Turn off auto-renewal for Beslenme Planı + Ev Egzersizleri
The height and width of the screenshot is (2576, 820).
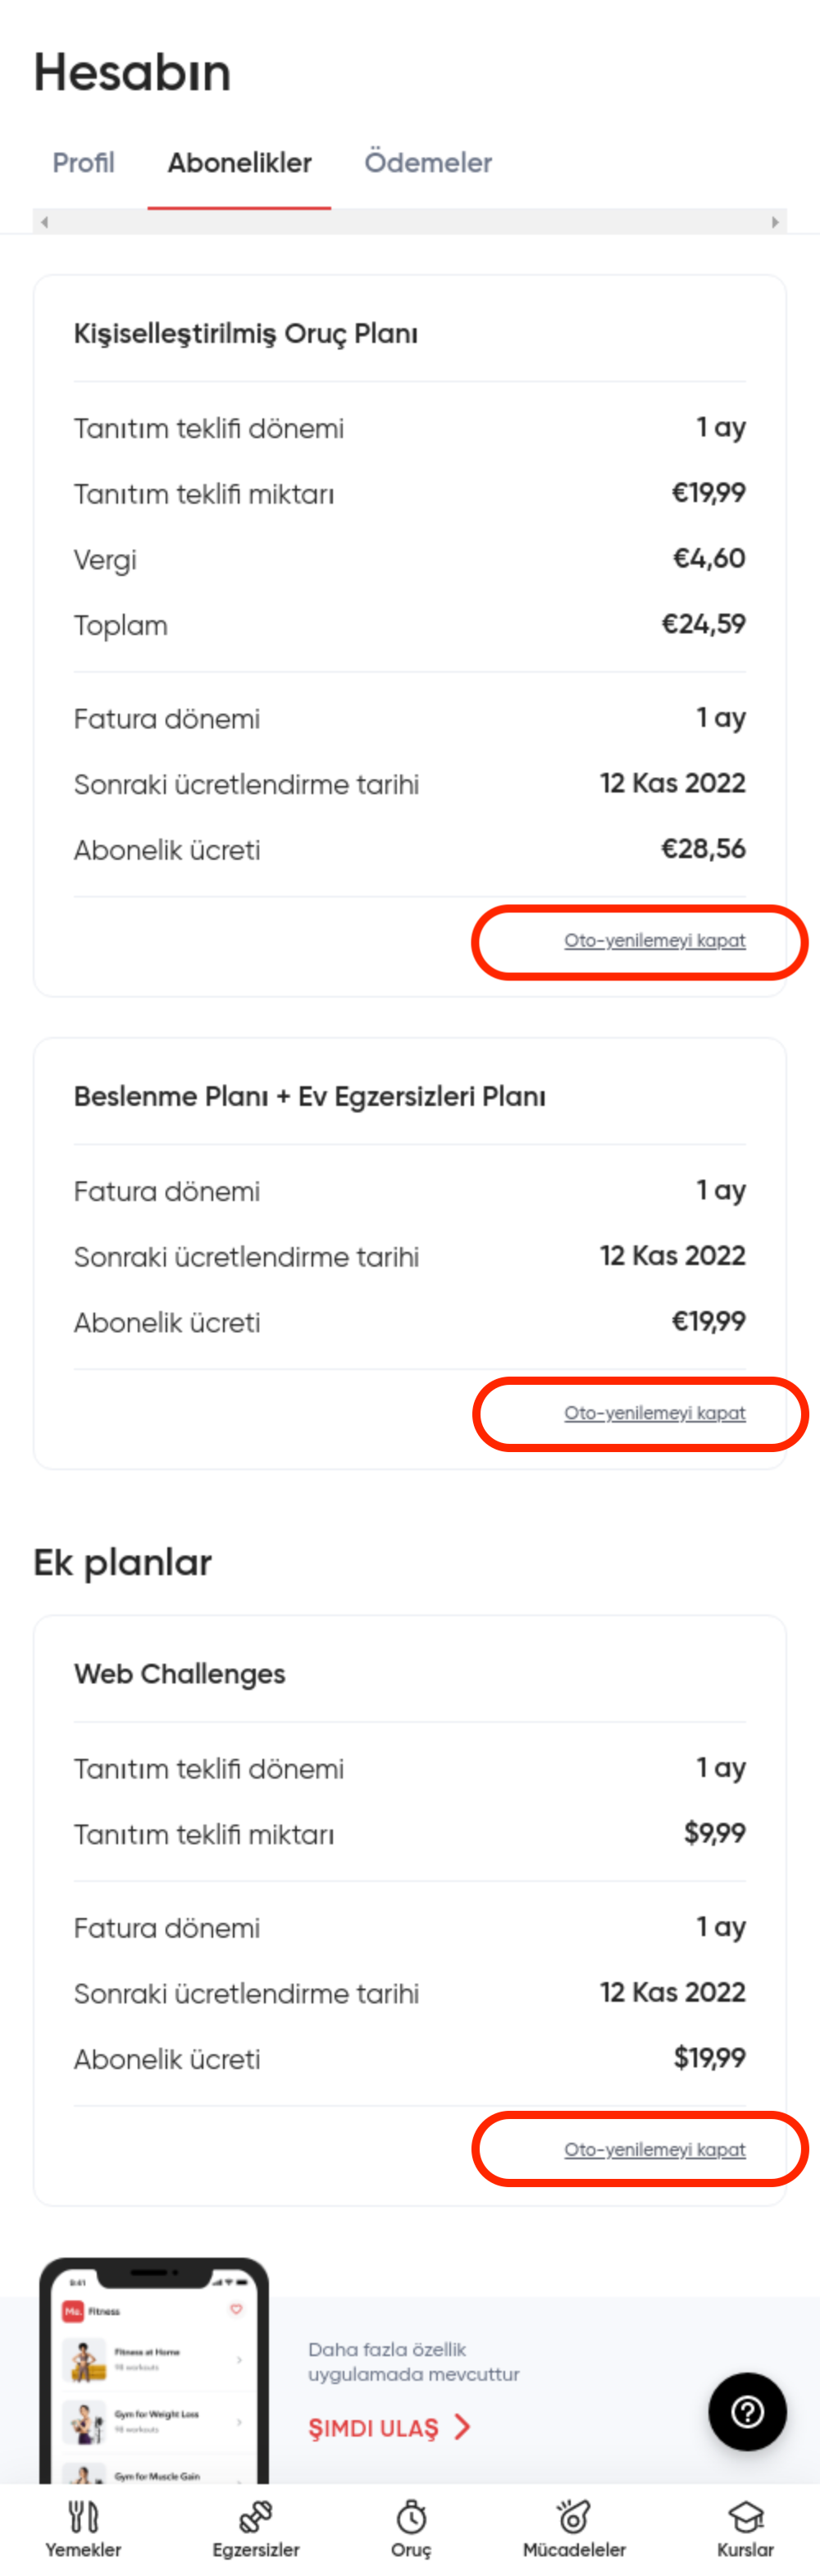coord(654,1413)
